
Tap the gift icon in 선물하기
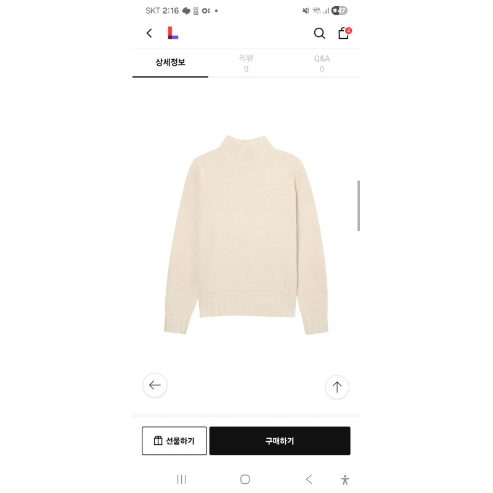tap(158, 441)
